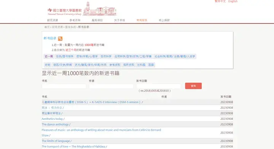Select the 语言/文学/新闻 category tab
The width and height of the screenshot is (274, 149).
62,65
